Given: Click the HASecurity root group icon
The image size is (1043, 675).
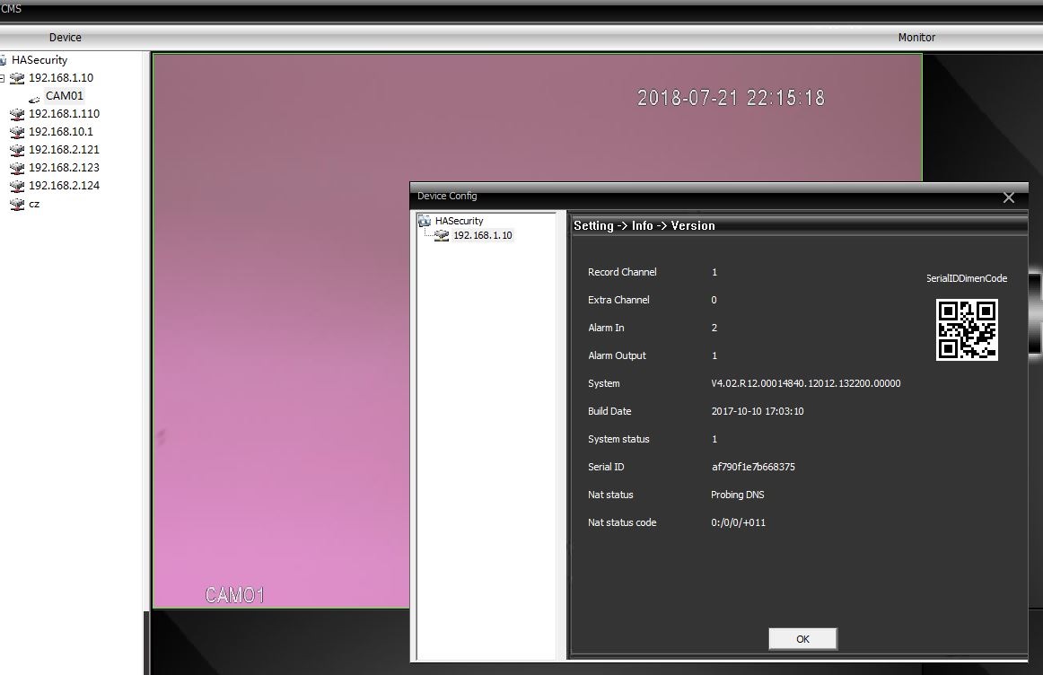Looking at the screenshot, I should click(x=4, y=60).
